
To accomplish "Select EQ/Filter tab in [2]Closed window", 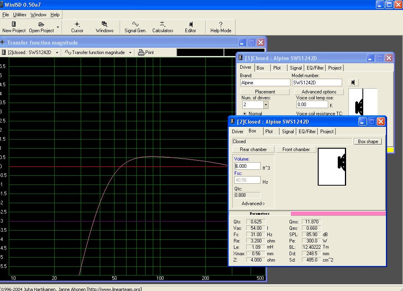I will coord(307,132).
